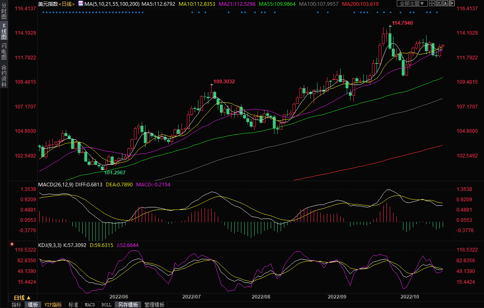Open the 合约资料 side tab
The width and height of the screenshot is (484, 308).
click(x=4, y=76)
